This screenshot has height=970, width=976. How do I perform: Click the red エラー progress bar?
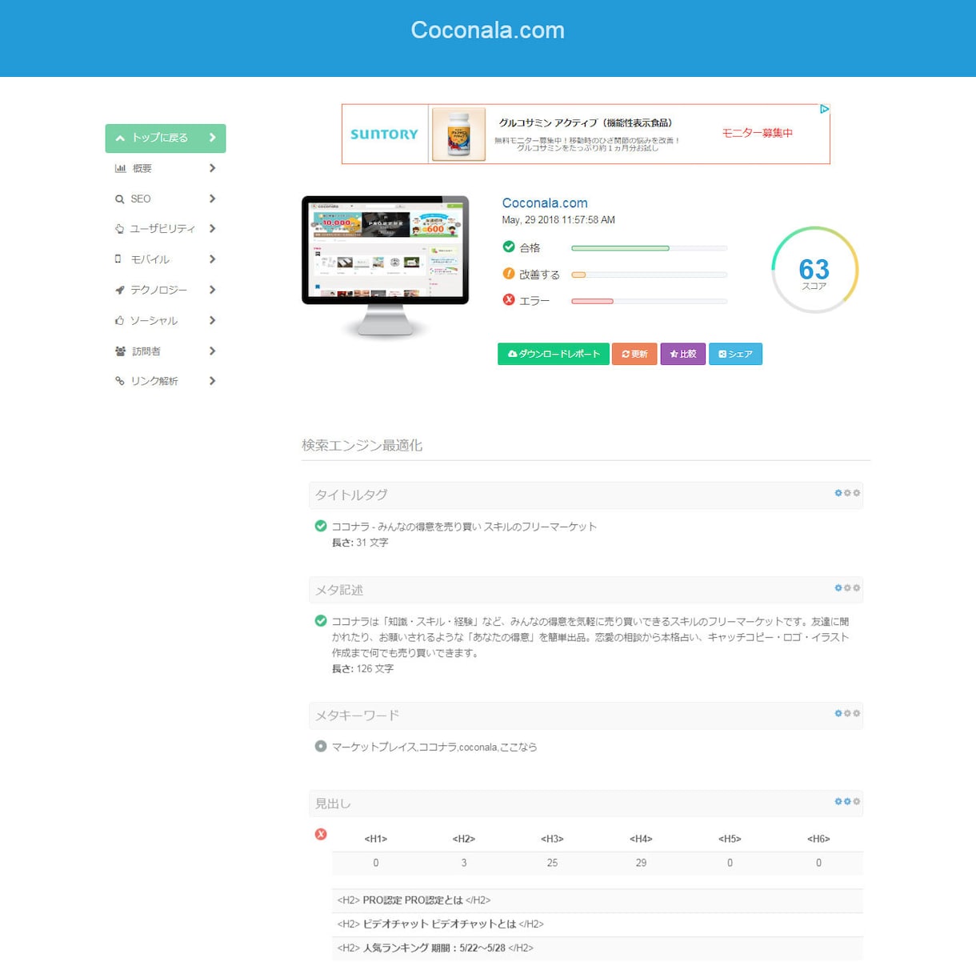coord(649,301)
